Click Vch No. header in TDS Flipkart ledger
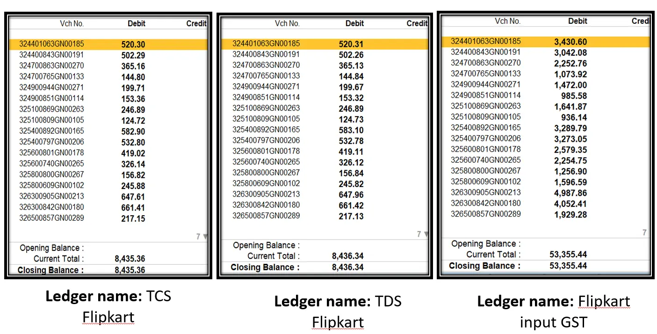657x334 pixels. (x=287, y=23)
